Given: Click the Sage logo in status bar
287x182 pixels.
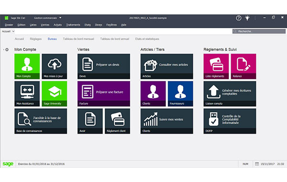Looking at the screenshot, I should (x=8, y=164).
